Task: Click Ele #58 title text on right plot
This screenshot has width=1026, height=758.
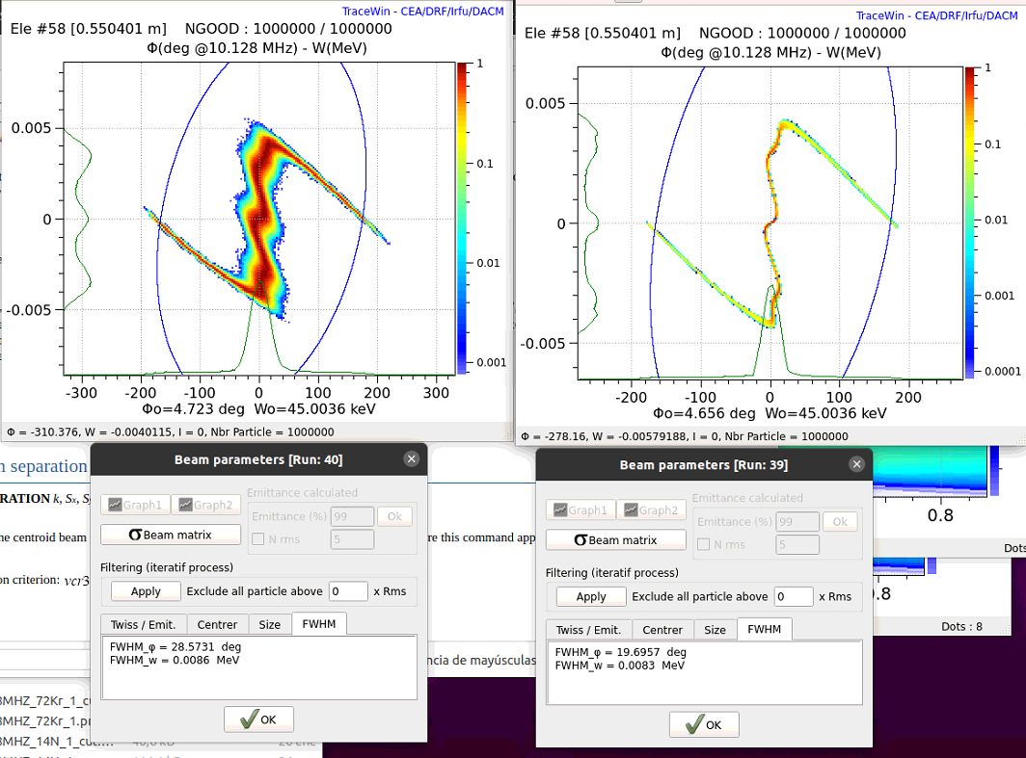Action: coord(603,34)
